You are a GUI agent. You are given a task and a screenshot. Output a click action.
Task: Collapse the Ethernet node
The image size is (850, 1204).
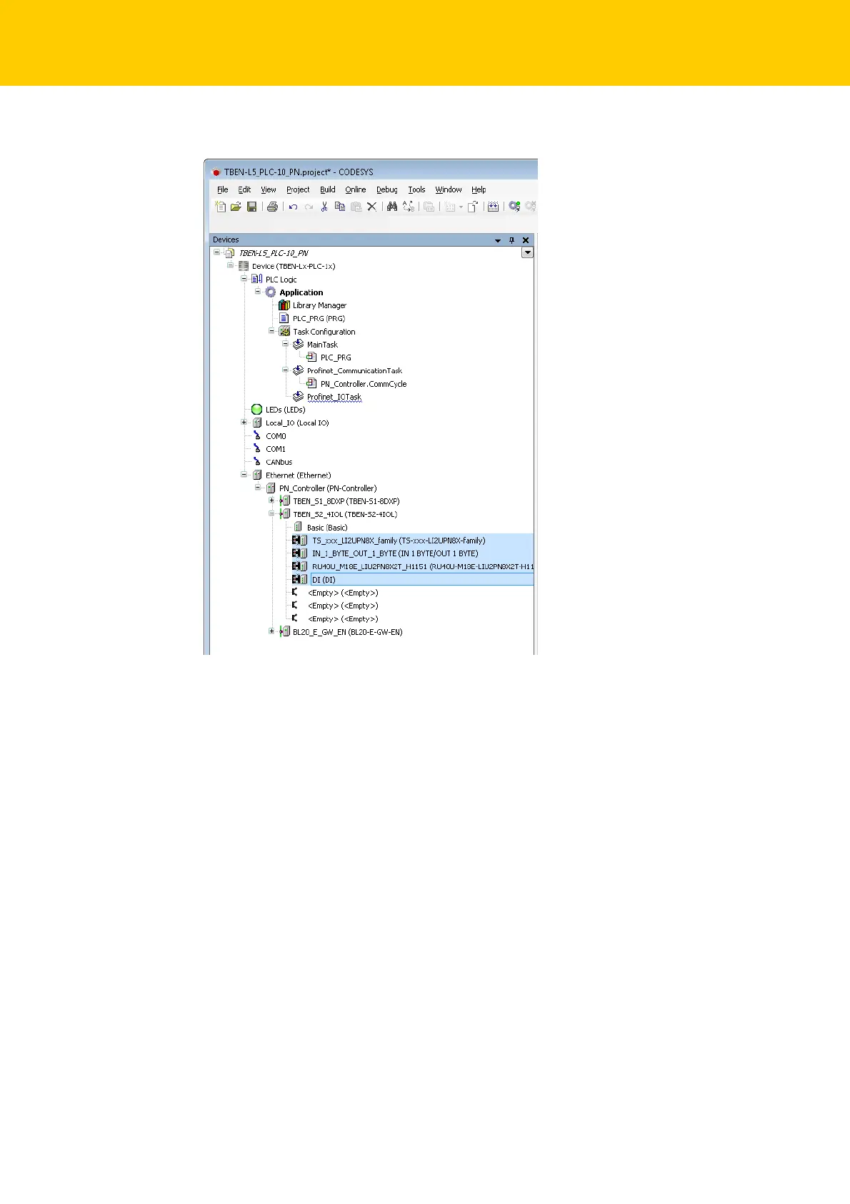point(244,475)
